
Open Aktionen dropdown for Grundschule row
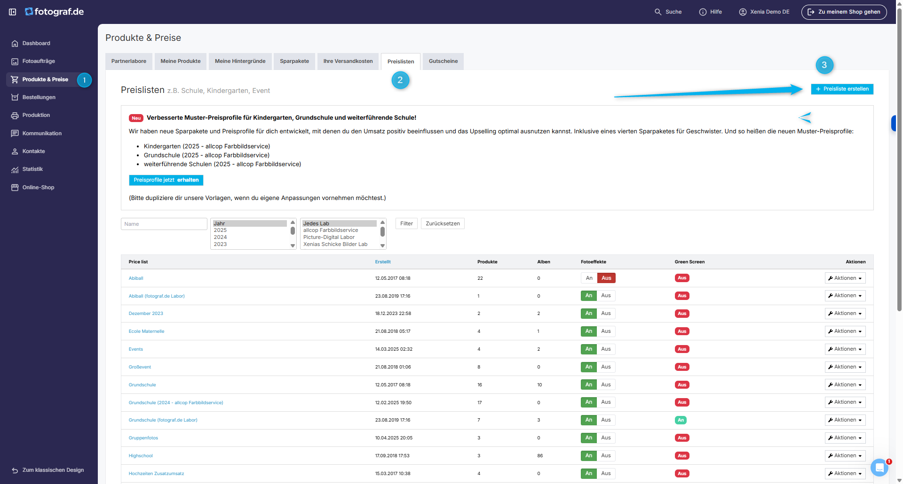[x=845, y=385]
